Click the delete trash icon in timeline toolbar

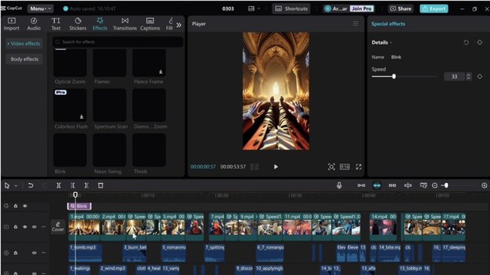100,185
